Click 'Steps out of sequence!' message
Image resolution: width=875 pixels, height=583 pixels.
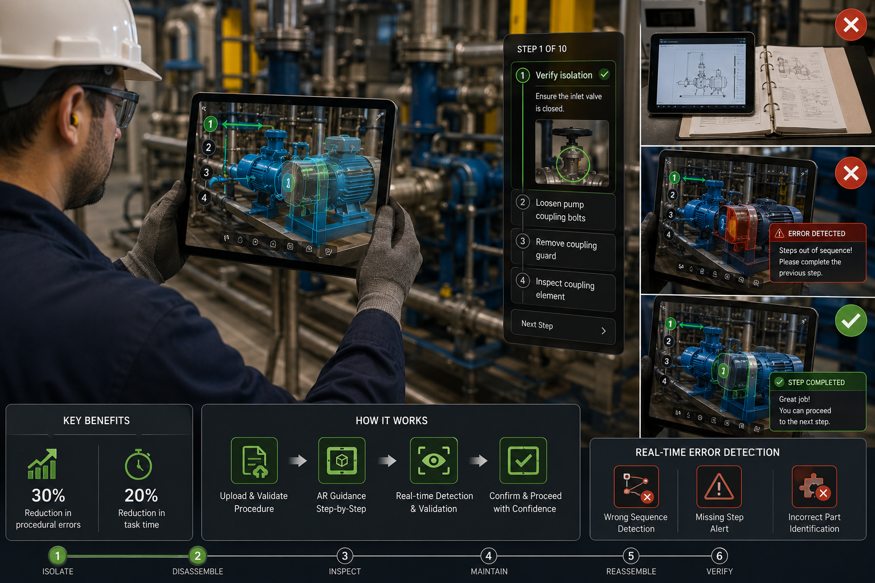coord(815,251)
